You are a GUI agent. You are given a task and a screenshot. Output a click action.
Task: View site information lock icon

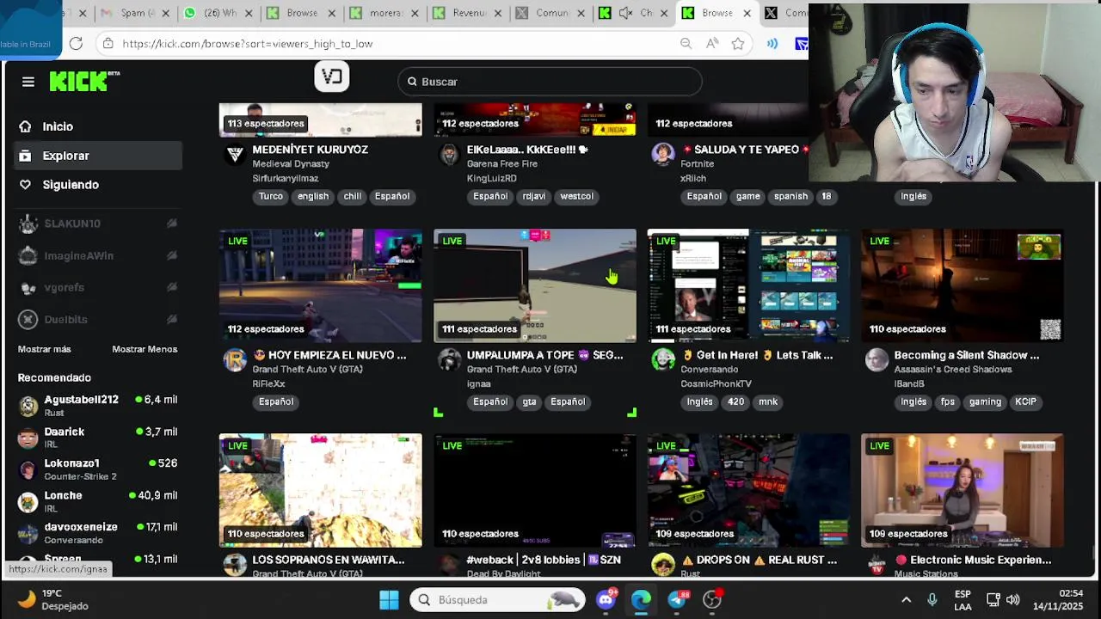108,44
